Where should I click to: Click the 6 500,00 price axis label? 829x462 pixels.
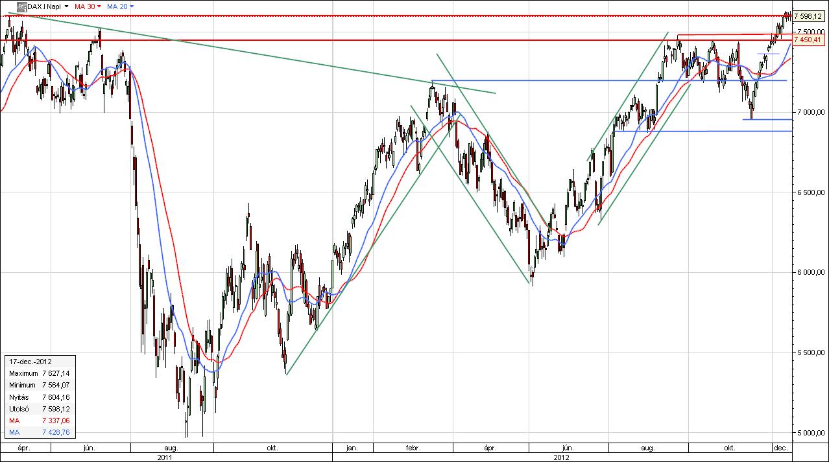pos(811,192)
